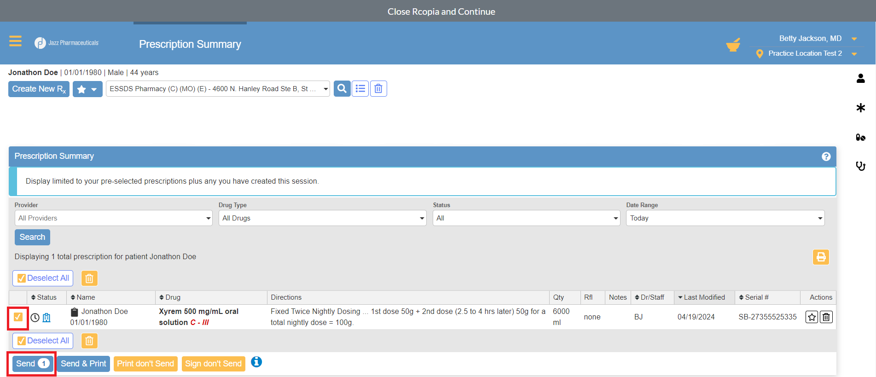
Task: Click the Jazz Pharmaceuticals logo
Action: coord(67,43)
